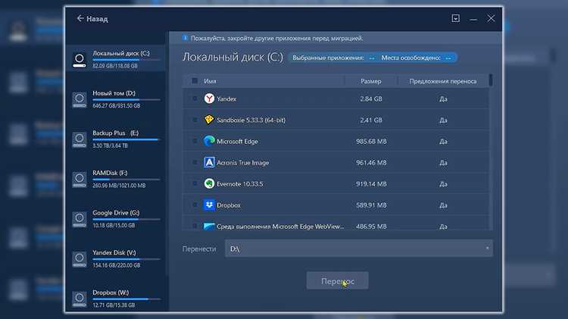The image size is (568, 319).
Task: Select Новый том (D:) in sidebar
Action: (116, 99)
